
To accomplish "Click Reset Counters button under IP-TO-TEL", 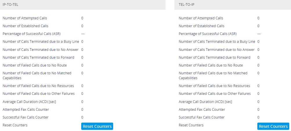I will (x=97, y=126).
